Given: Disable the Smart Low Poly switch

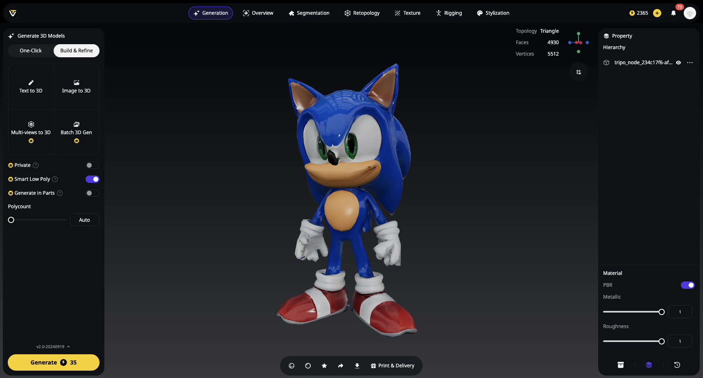Looking at the screenshot, I should (93, 179).
